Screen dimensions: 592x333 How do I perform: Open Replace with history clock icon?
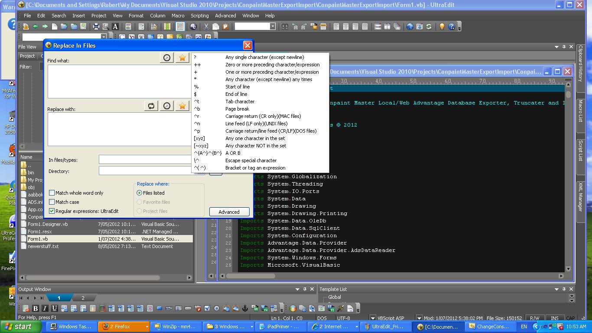point(167,106)
